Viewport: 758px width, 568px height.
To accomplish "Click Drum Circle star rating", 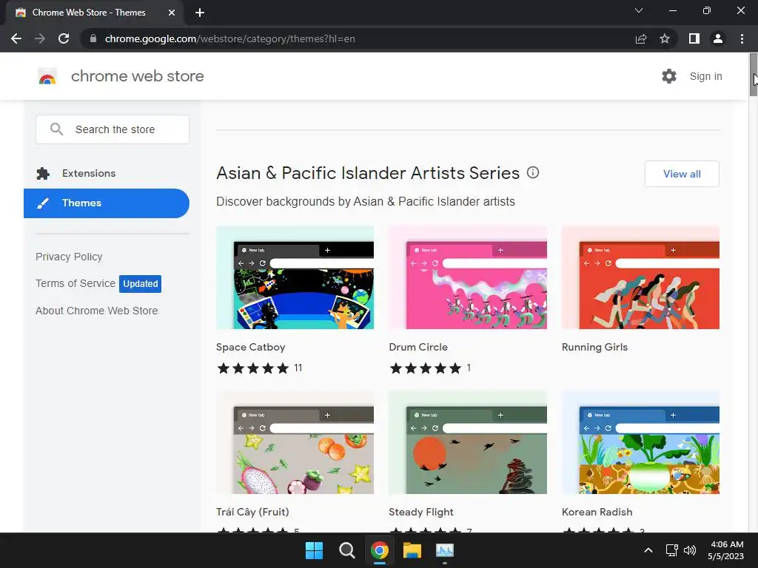I will [x=426, y=368].
